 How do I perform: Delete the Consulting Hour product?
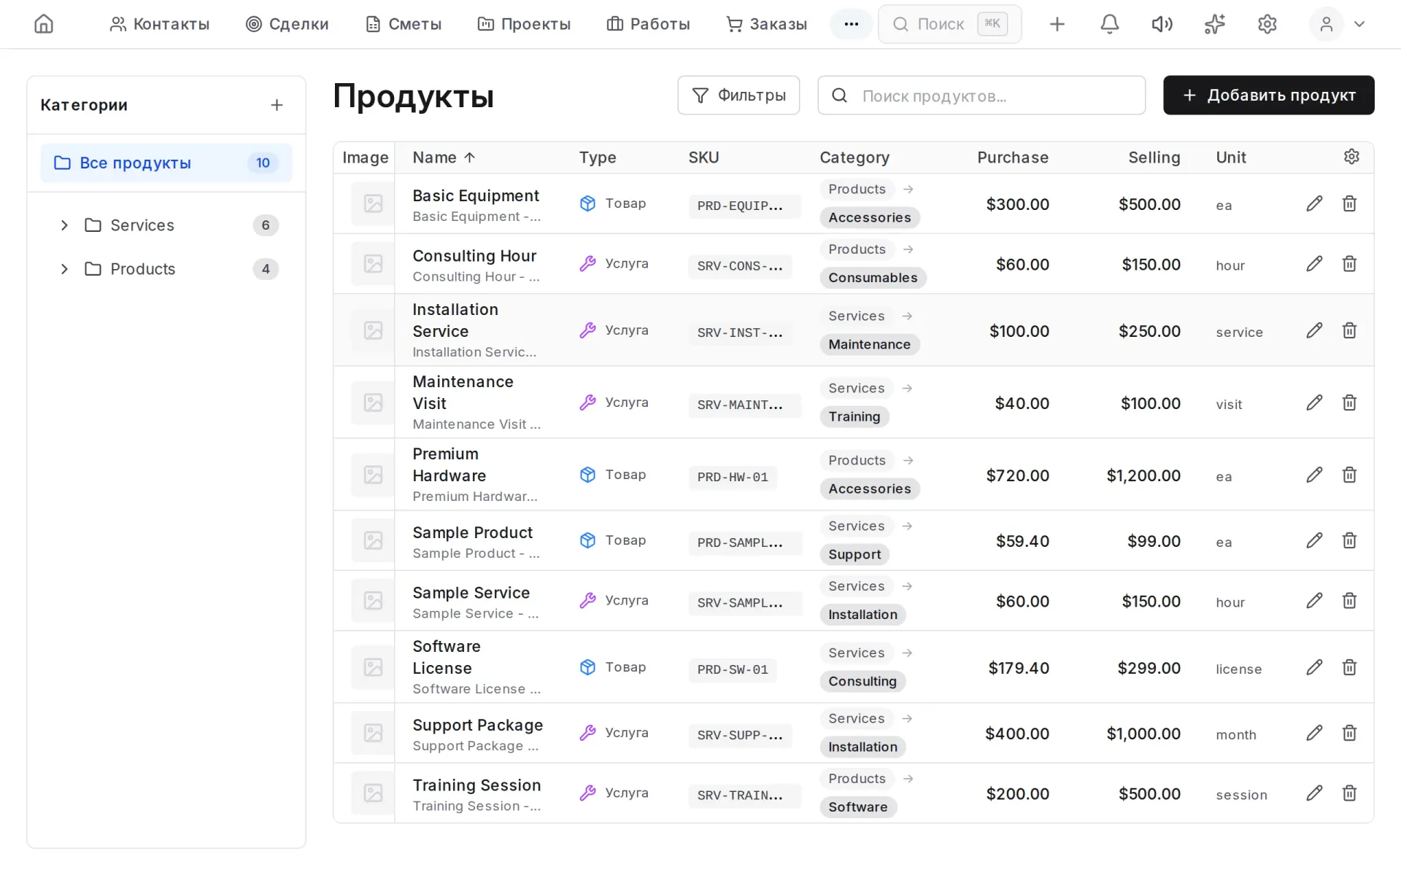(x=1349, y=263)
